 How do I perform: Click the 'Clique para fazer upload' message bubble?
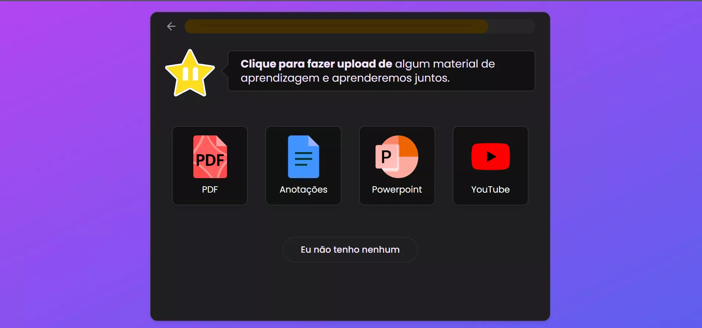[381, 71]
